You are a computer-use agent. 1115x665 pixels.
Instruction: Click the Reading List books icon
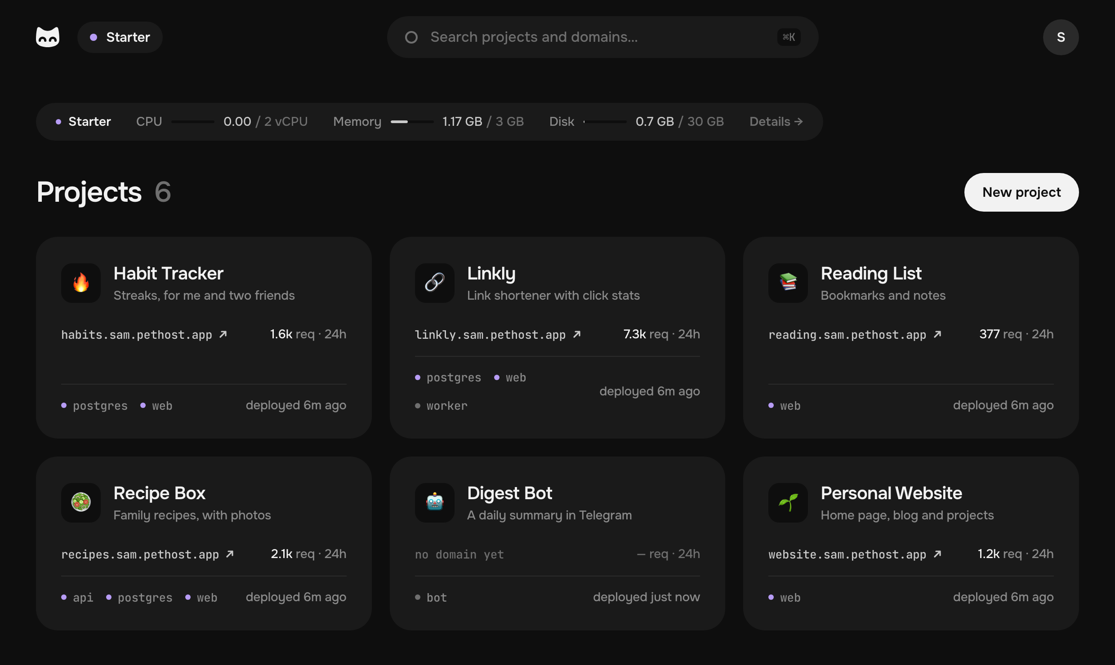point(788,283)
